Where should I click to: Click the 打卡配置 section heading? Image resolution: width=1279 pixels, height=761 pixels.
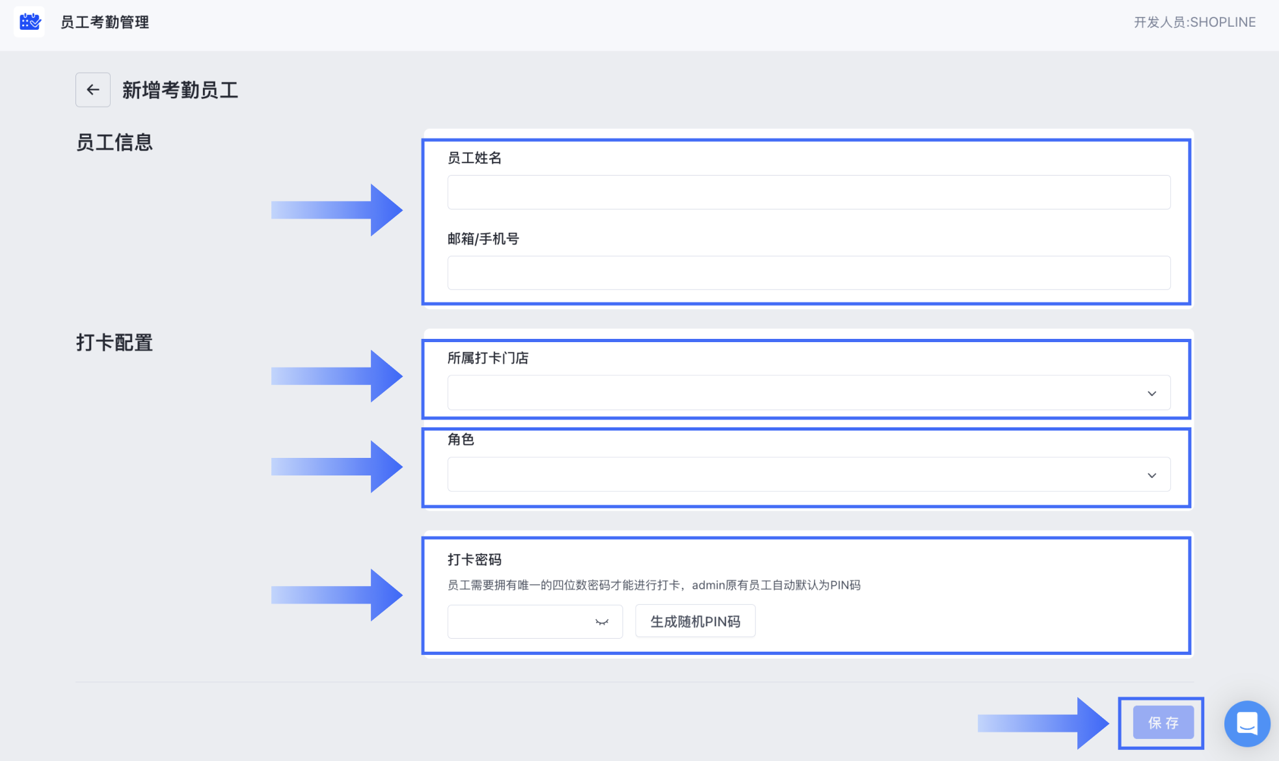(114, 343)
